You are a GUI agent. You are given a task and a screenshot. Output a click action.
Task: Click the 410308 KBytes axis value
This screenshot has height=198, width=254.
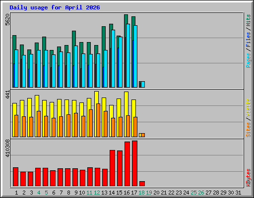pyautogui.click(x=7, y=148)
